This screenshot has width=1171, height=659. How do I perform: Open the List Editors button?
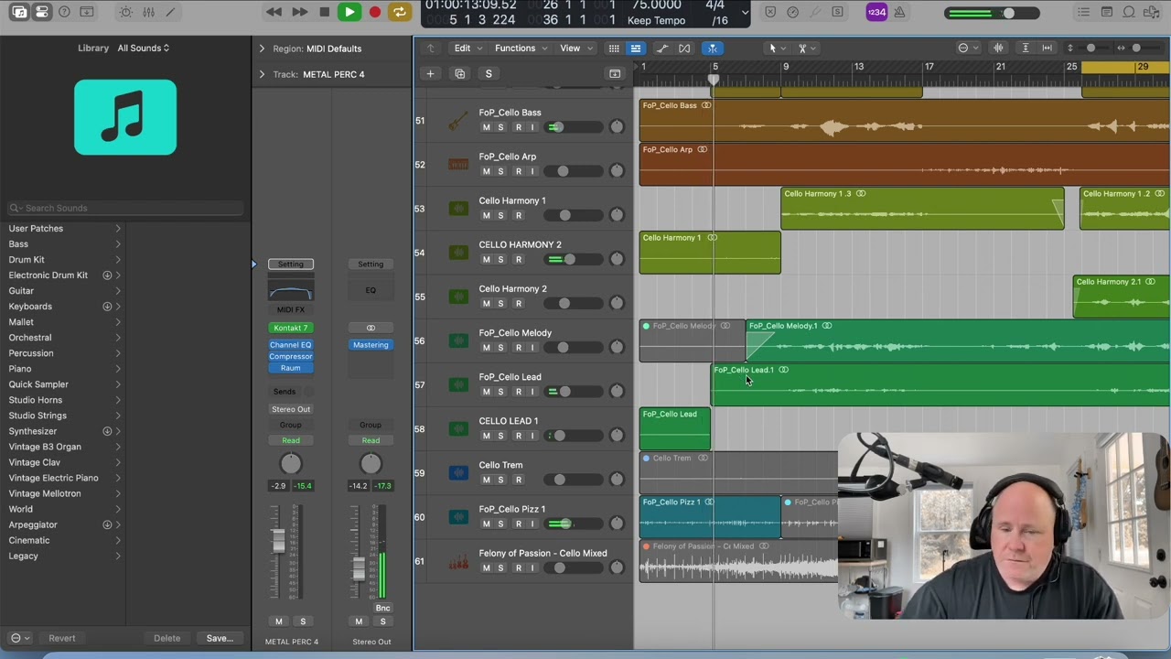[x=1084, y=12]
